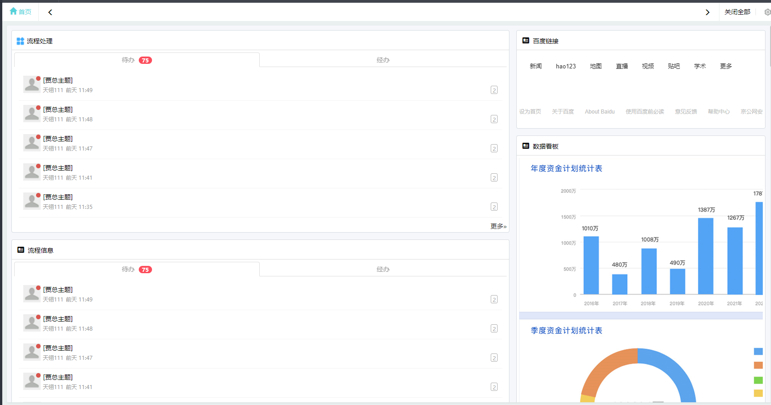Open the Baidu 直播 link
This screenshot has width=771, height=405.
[622, 66]
